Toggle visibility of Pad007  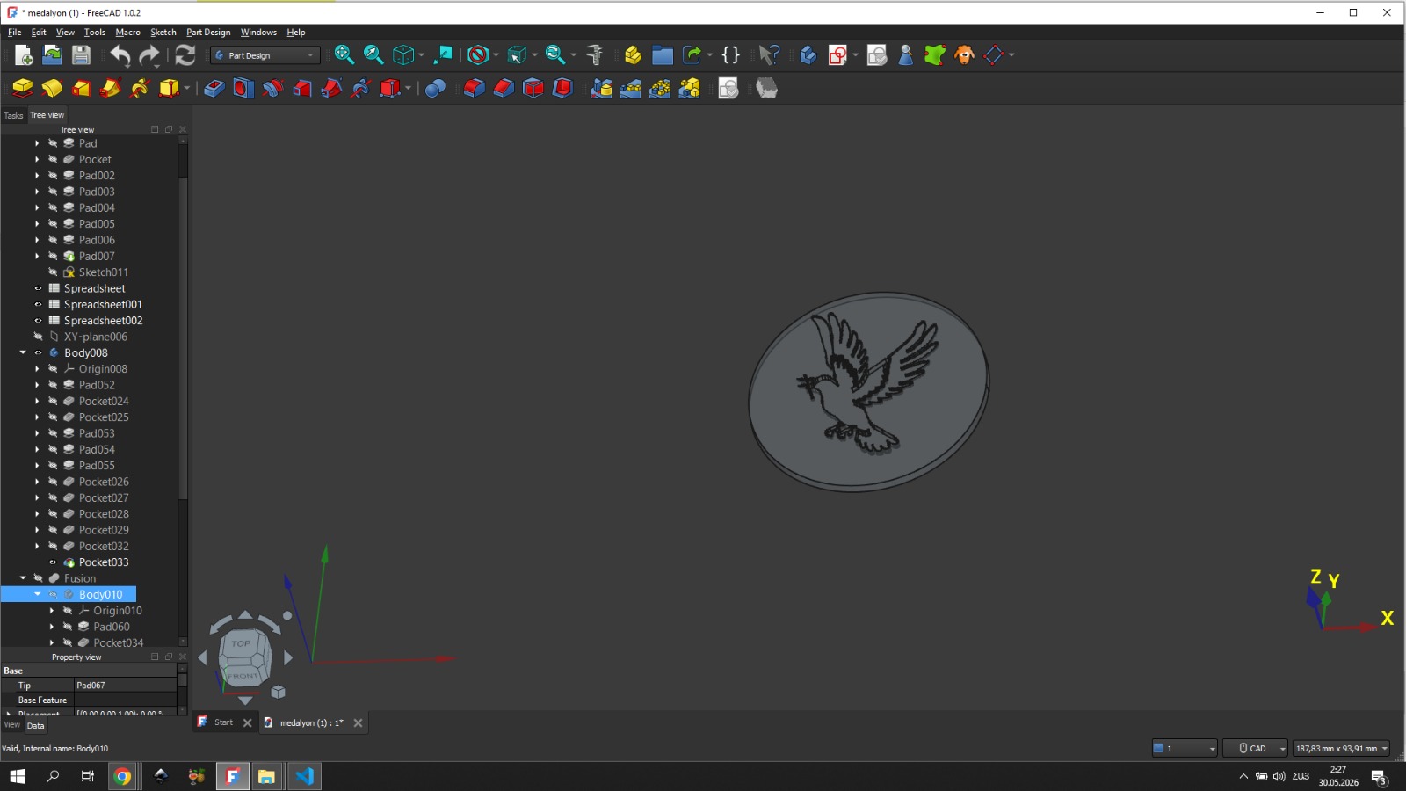tap(53, 256)
